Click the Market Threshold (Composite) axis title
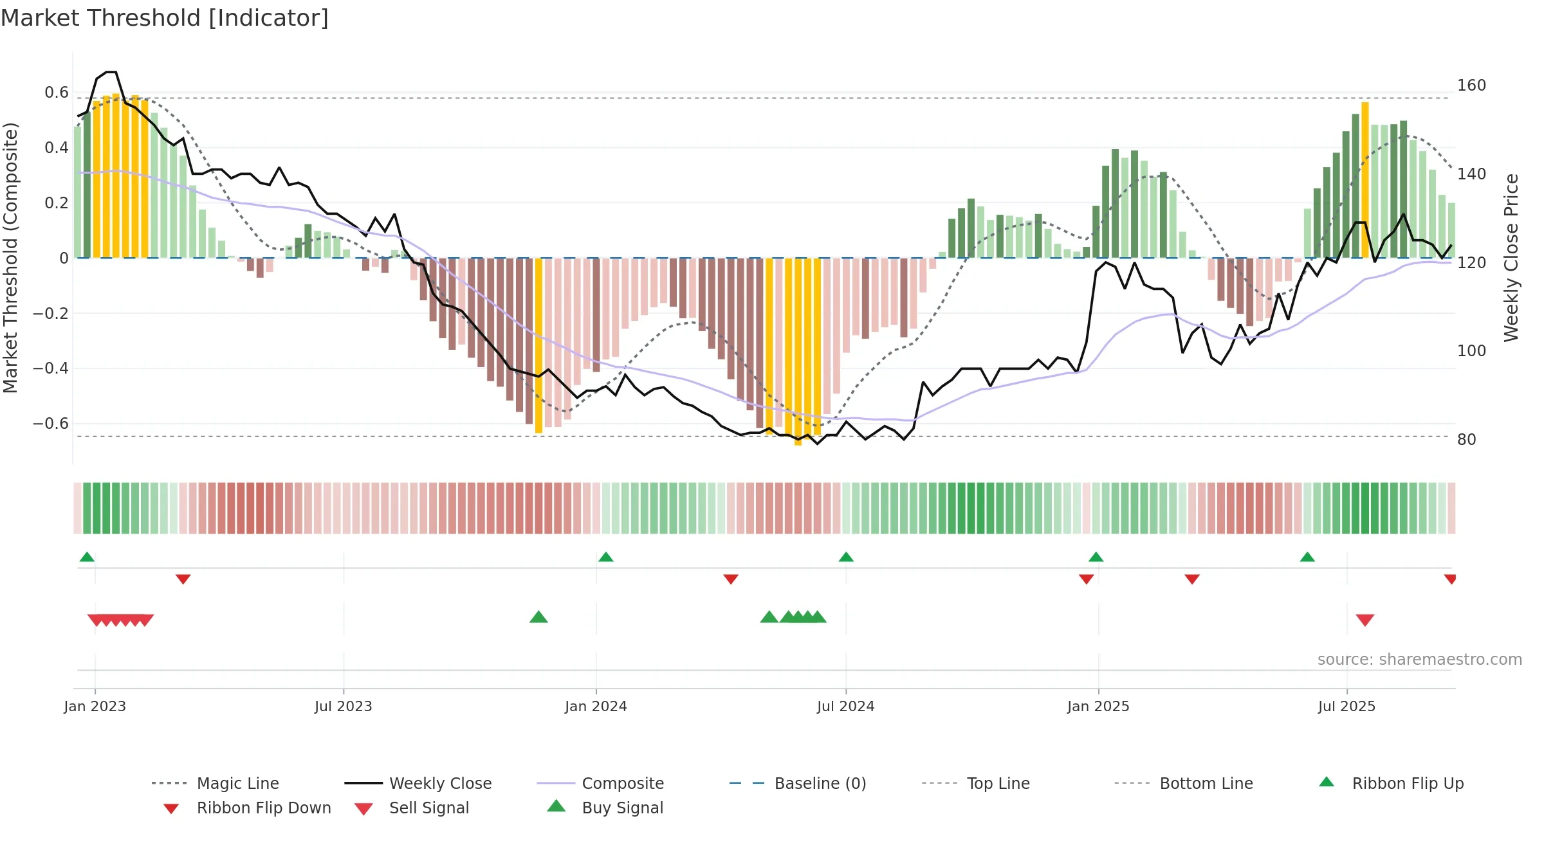1544x868 pixels. point(10,258)
